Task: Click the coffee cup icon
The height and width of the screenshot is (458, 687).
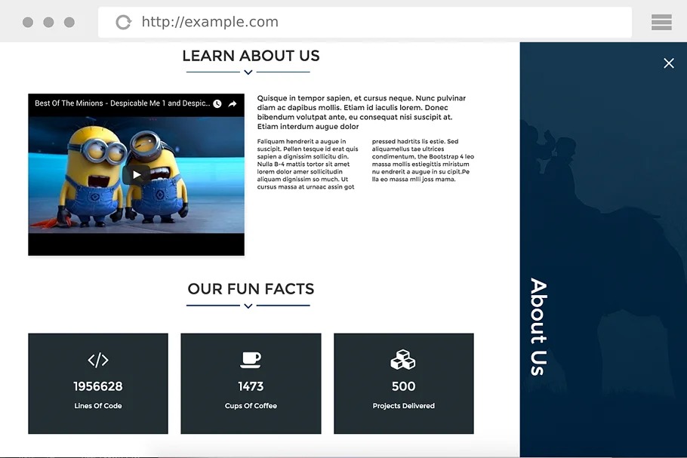Action: [251, 360]
